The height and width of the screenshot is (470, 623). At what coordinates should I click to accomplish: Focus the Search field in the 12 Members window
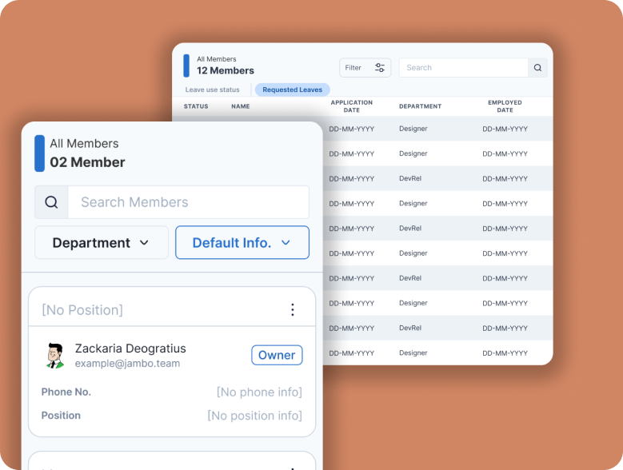464,67
